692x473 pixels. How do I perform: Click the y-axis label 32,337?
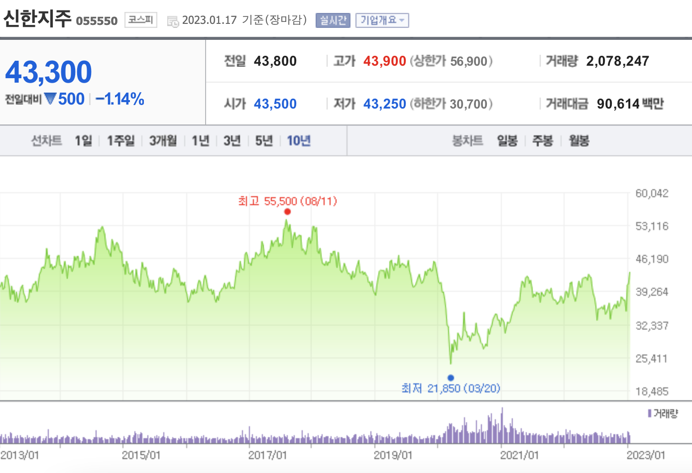click(x=652, y=326)
